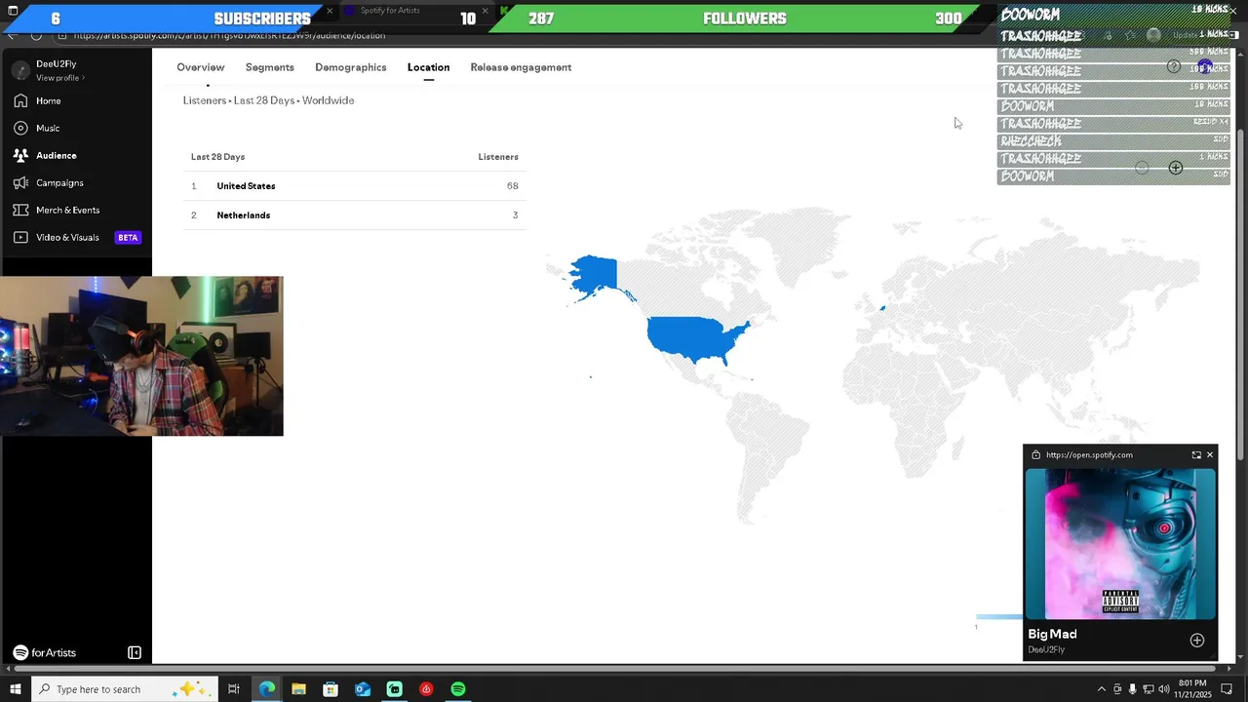Open File Explorer from the taskbar
The height and width of the screenshot is (702, 1248).
click(x=298, y=689)
